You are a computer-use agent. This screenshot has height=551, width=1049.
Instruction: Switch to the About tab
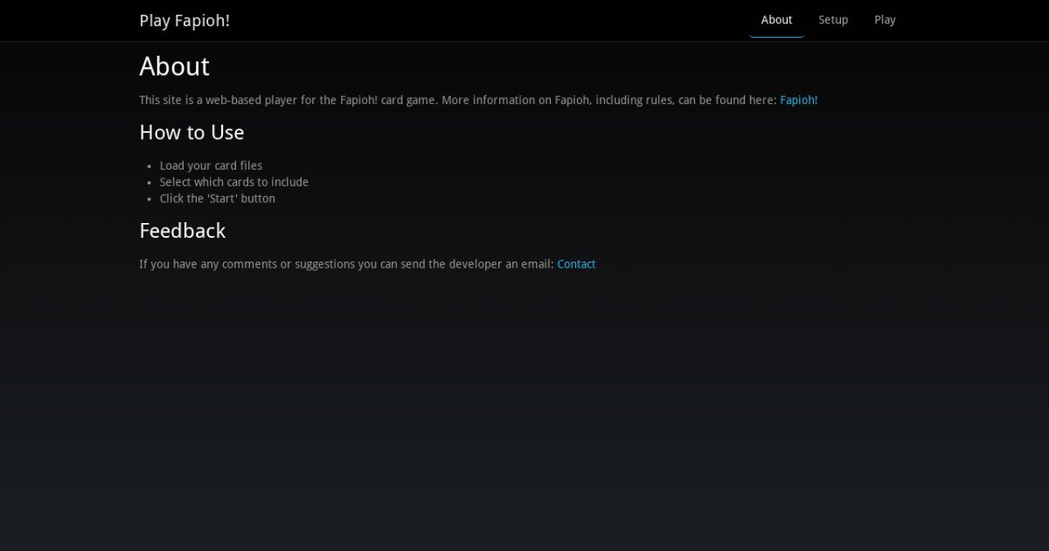pyautogui.click(x=776, y=19)
